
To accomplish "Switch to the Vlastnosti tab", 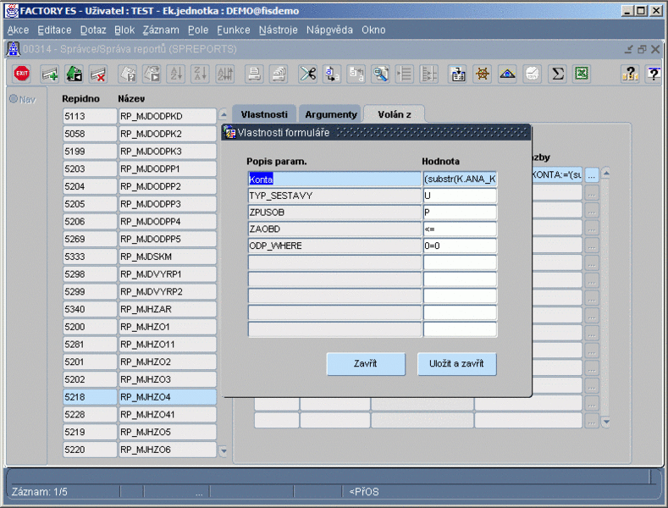I will click(x=264, y=114).
